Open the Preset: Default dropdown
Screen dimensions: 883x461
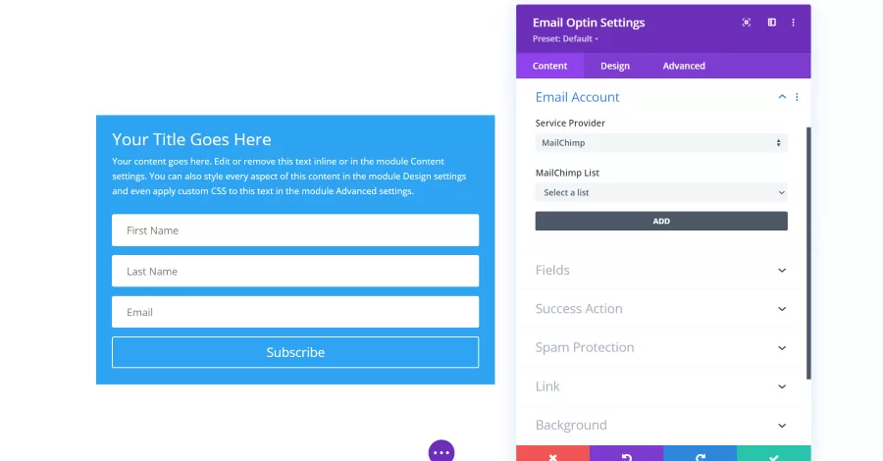coord(565,39)
